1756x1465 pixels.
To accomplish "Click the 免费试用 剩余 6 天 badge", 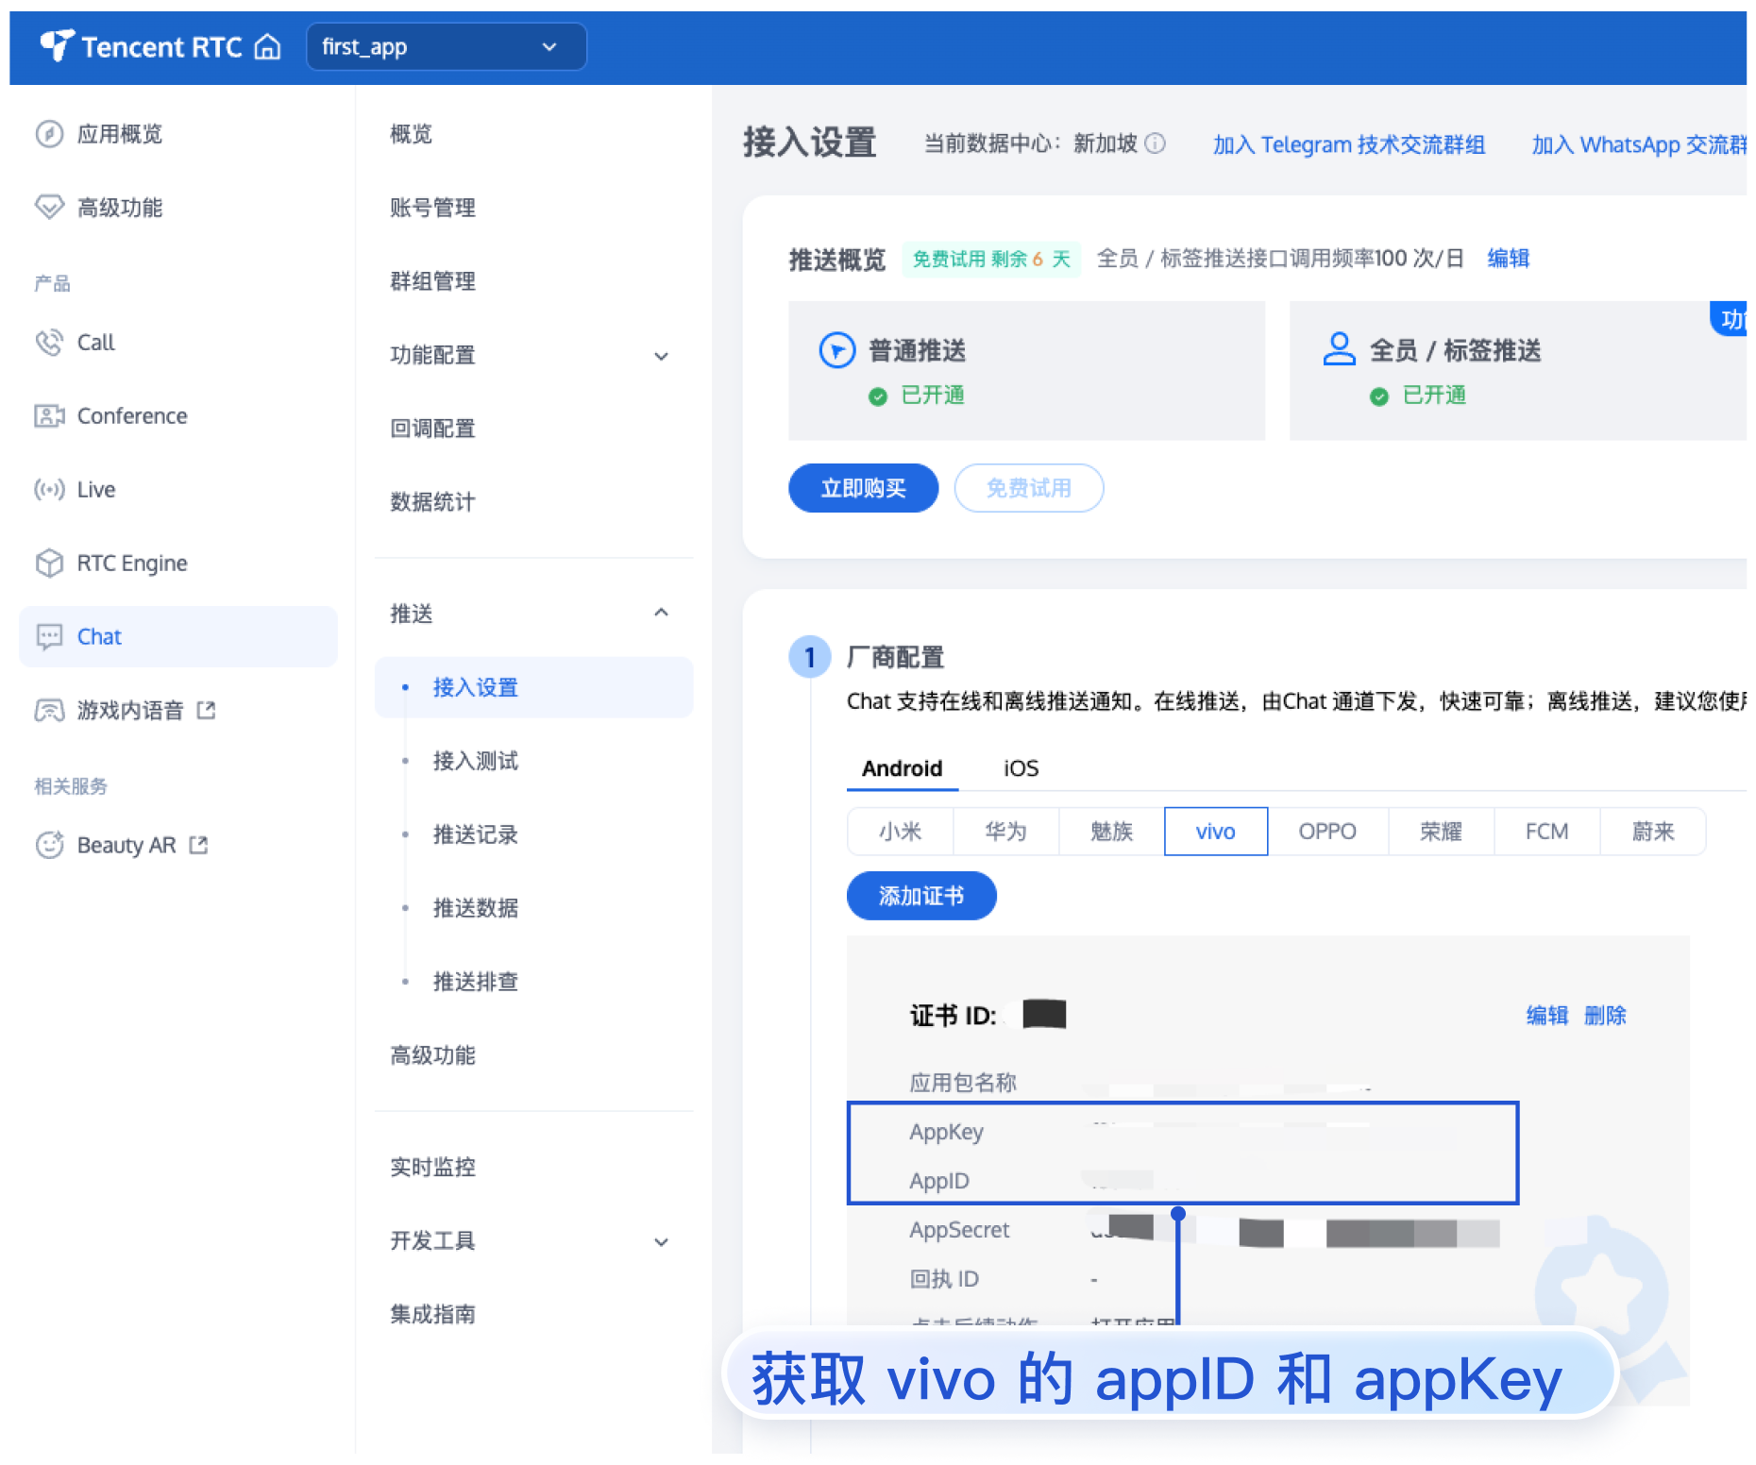I will click(991, 259).
